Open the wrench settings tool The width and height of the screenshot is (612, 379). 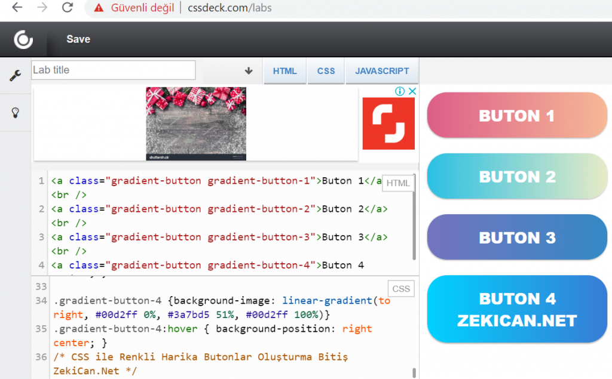pos(16,75)
